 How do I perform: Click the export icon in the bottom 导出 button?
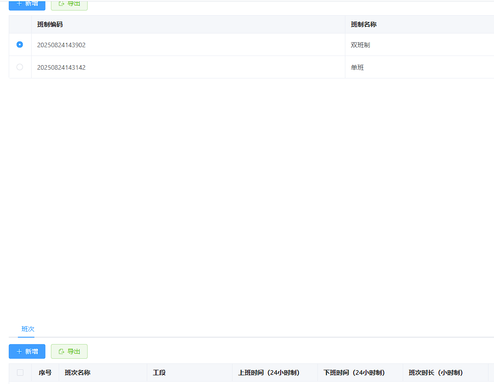(x=62, y=351)
